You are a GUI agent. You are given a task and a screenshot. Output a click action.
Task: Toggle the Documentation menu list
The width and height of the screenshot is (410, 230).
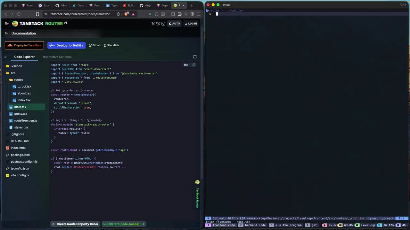pos(6,33)
